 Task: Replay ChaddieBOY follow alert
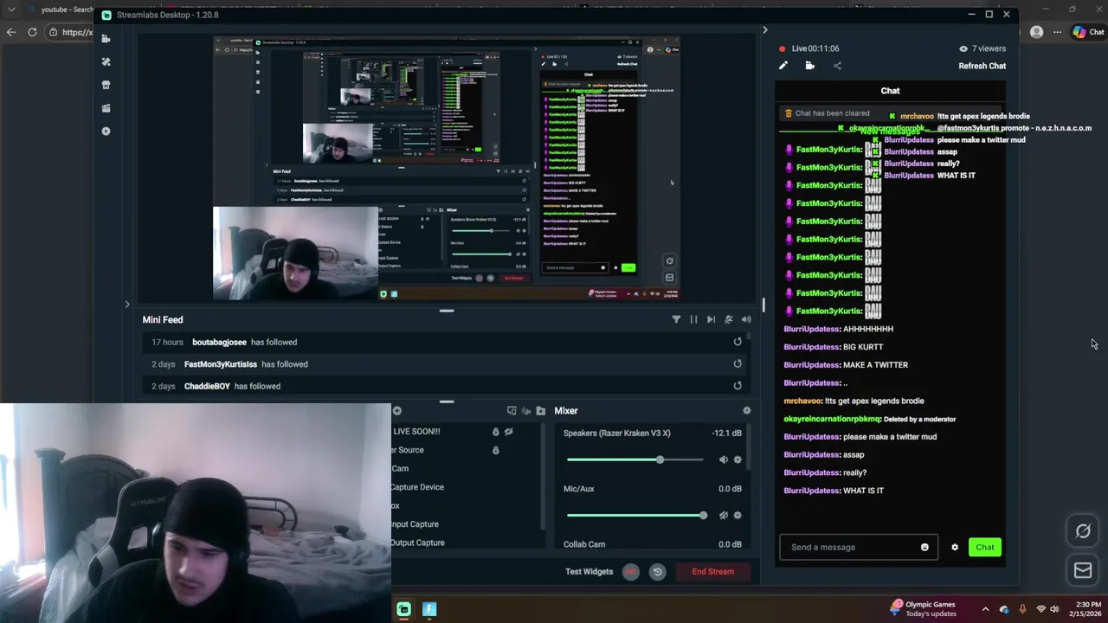[x=738, y=386]
